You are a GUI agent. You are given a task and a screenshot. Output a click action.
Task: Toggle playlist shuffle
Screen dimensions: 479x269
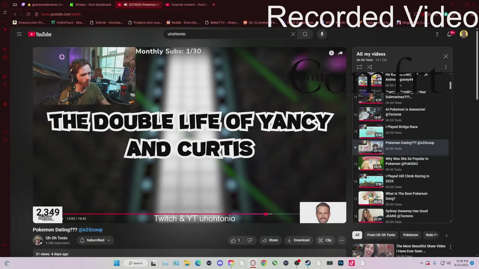click(x=369, y=67)
